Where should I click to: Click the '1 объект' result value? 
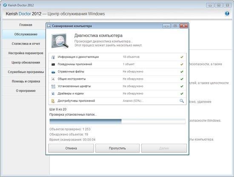[128, 64]
